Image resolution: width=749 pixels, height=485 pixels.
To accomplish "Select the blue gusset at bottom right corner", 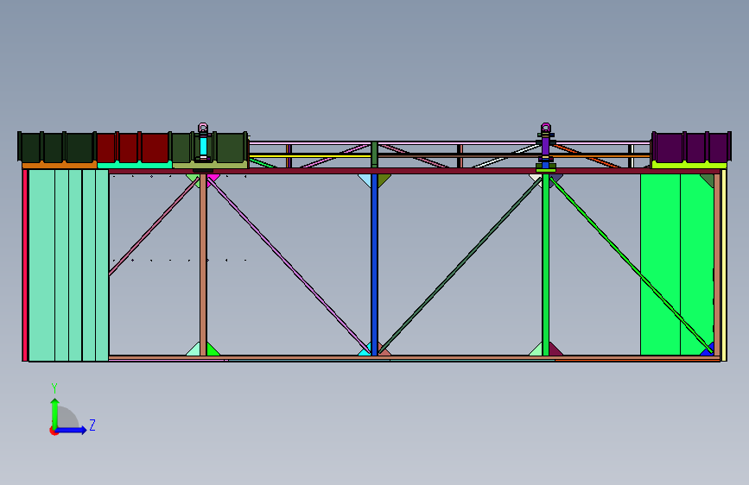I will [708, 350].
